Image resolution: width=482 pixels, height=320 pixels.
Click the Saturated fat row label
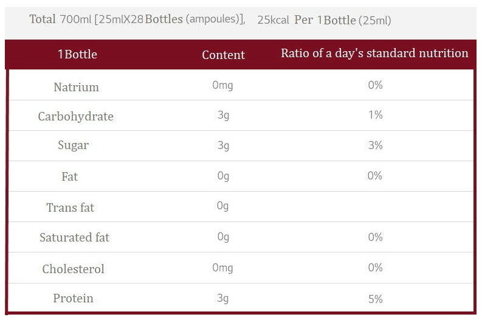[x=74, y=237]
